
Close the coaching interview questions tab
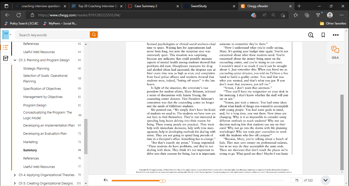tap(65, 6)
